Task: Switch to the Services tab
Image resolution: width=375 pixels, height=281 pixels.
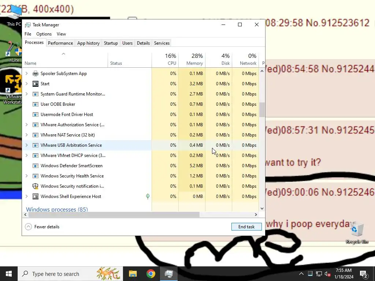Action: pos(161,43)
